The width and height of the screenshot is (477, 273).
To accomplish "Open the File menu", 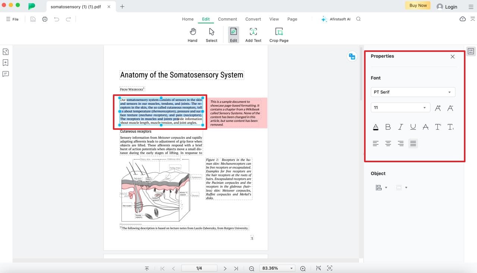I will coord(12,19).
